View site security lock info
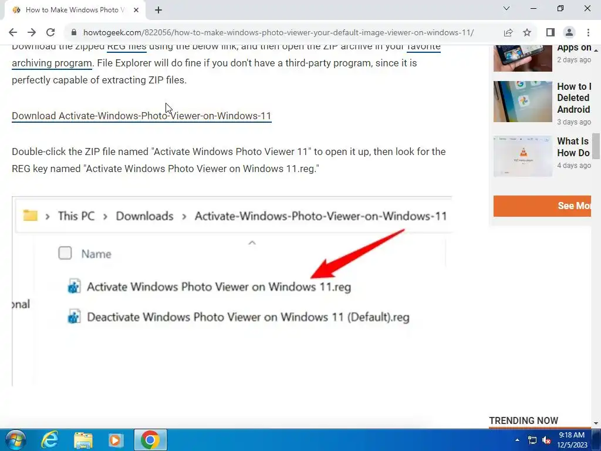601x451 pixels. click(x=74, y=32)
